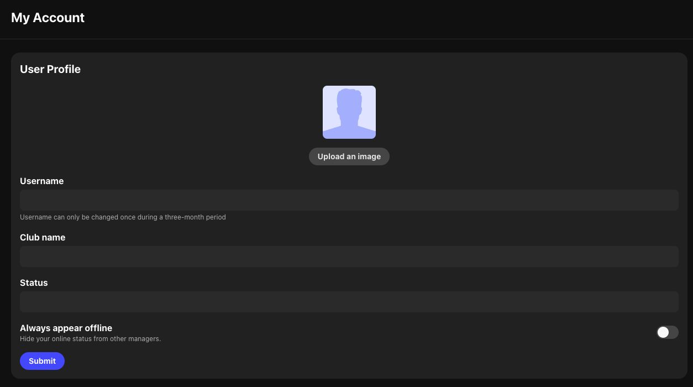
Task: Click the hide online status description text
Action: (90, 338)
